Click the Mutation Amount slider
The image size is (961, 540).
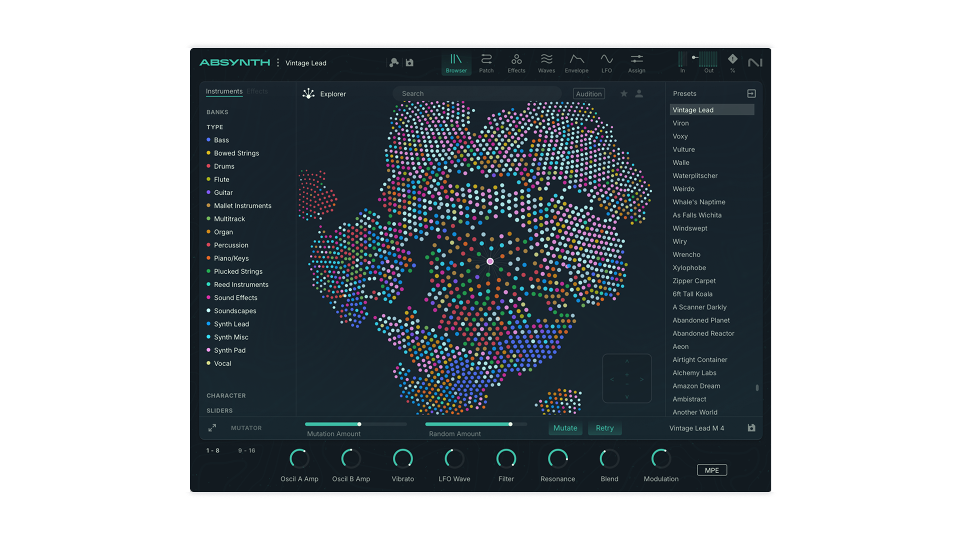(356, 424)
